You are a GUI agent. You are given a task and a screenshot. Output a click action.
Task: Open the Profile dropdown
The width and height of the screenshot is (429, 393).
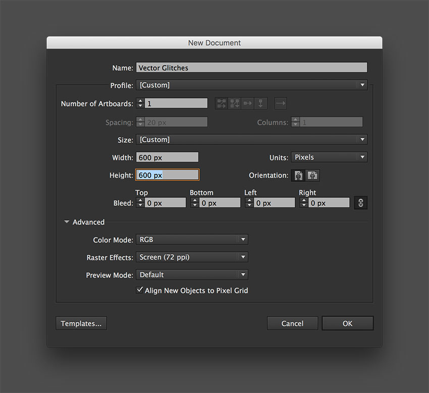click(x=362, y=85)
